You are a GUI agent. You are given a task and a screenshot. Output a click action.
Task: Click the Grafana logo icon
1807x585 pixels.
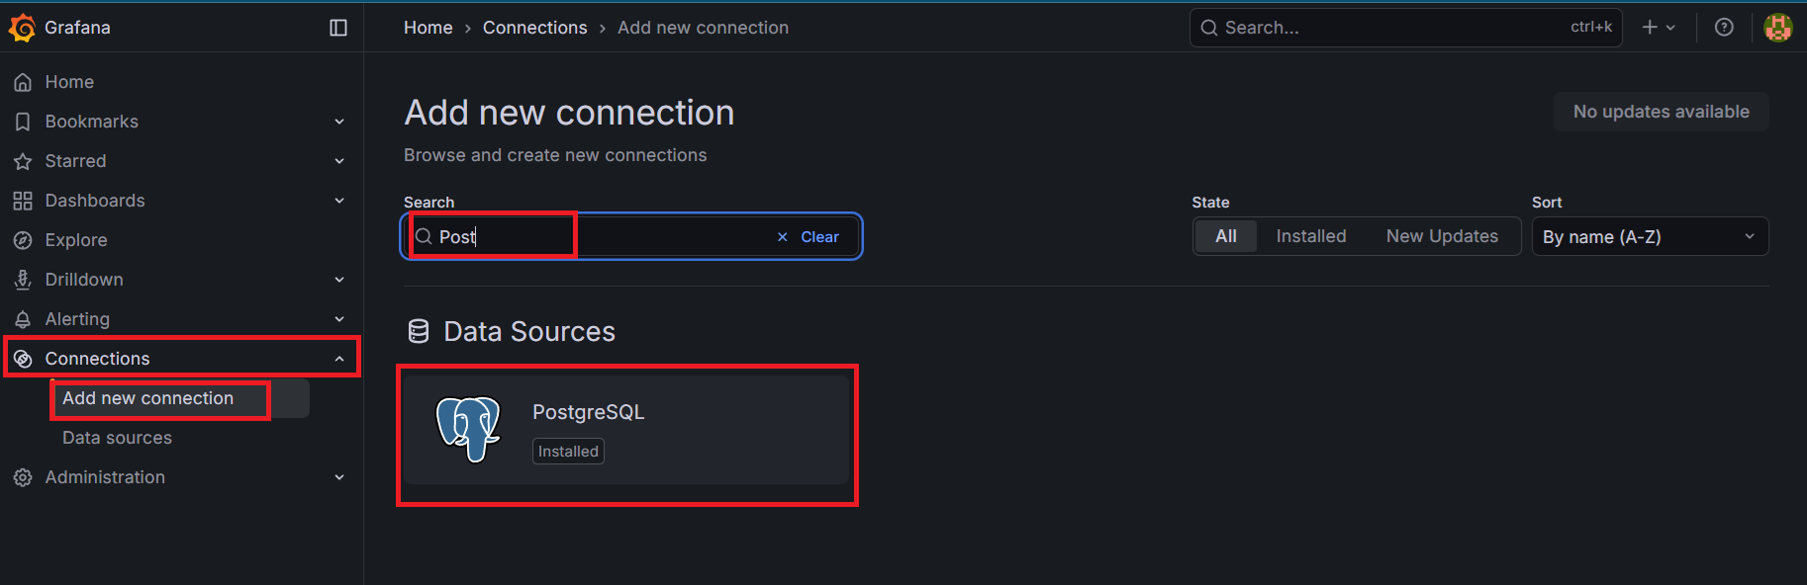(x=22, y=28)
